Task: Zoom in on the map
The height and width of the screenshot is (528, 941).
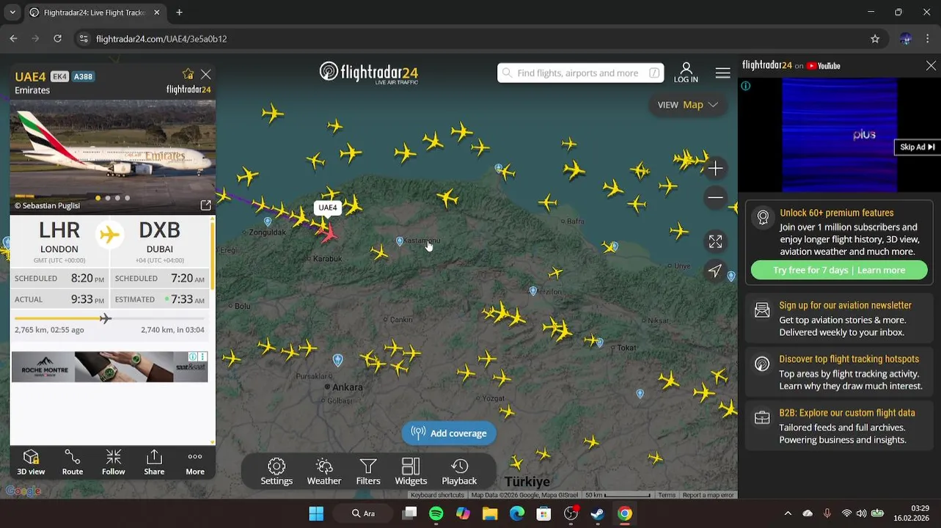Action: point(715,169)
